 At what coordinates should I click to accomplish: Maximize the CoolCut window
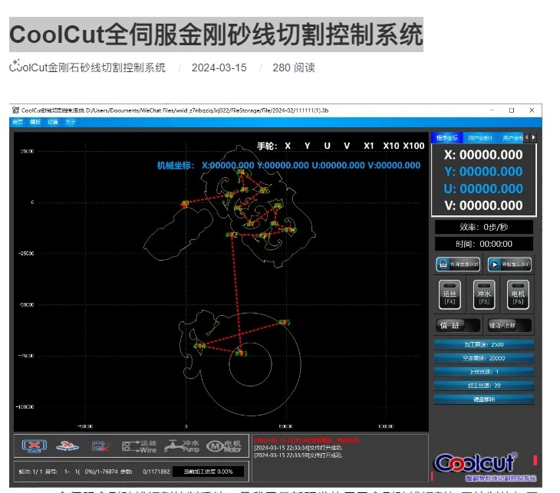point(512,110)
